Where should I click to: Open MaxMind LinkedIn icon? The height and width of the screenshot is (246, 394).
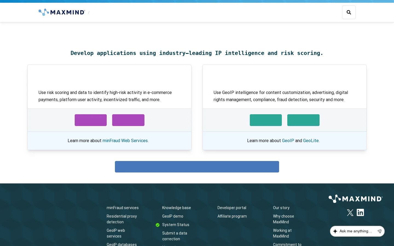pos(360,212)
